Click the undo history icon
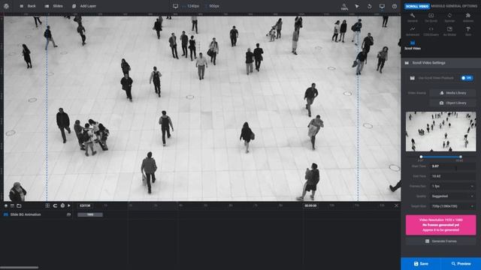This screenshot has width=481, height=270. 369,6
